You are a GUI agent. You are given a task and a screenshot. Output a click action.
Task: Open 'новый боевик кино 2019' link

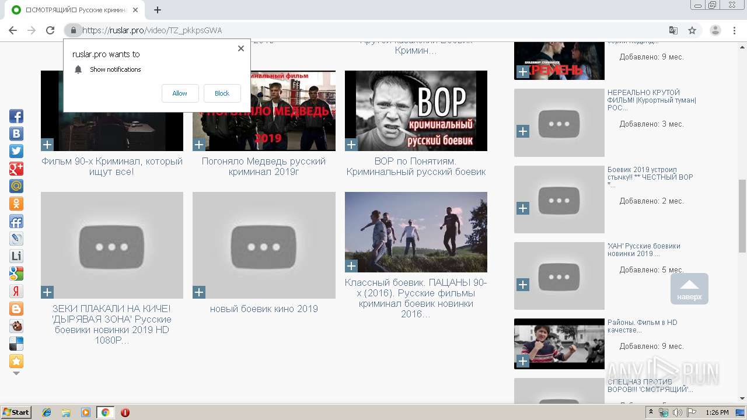264,309
